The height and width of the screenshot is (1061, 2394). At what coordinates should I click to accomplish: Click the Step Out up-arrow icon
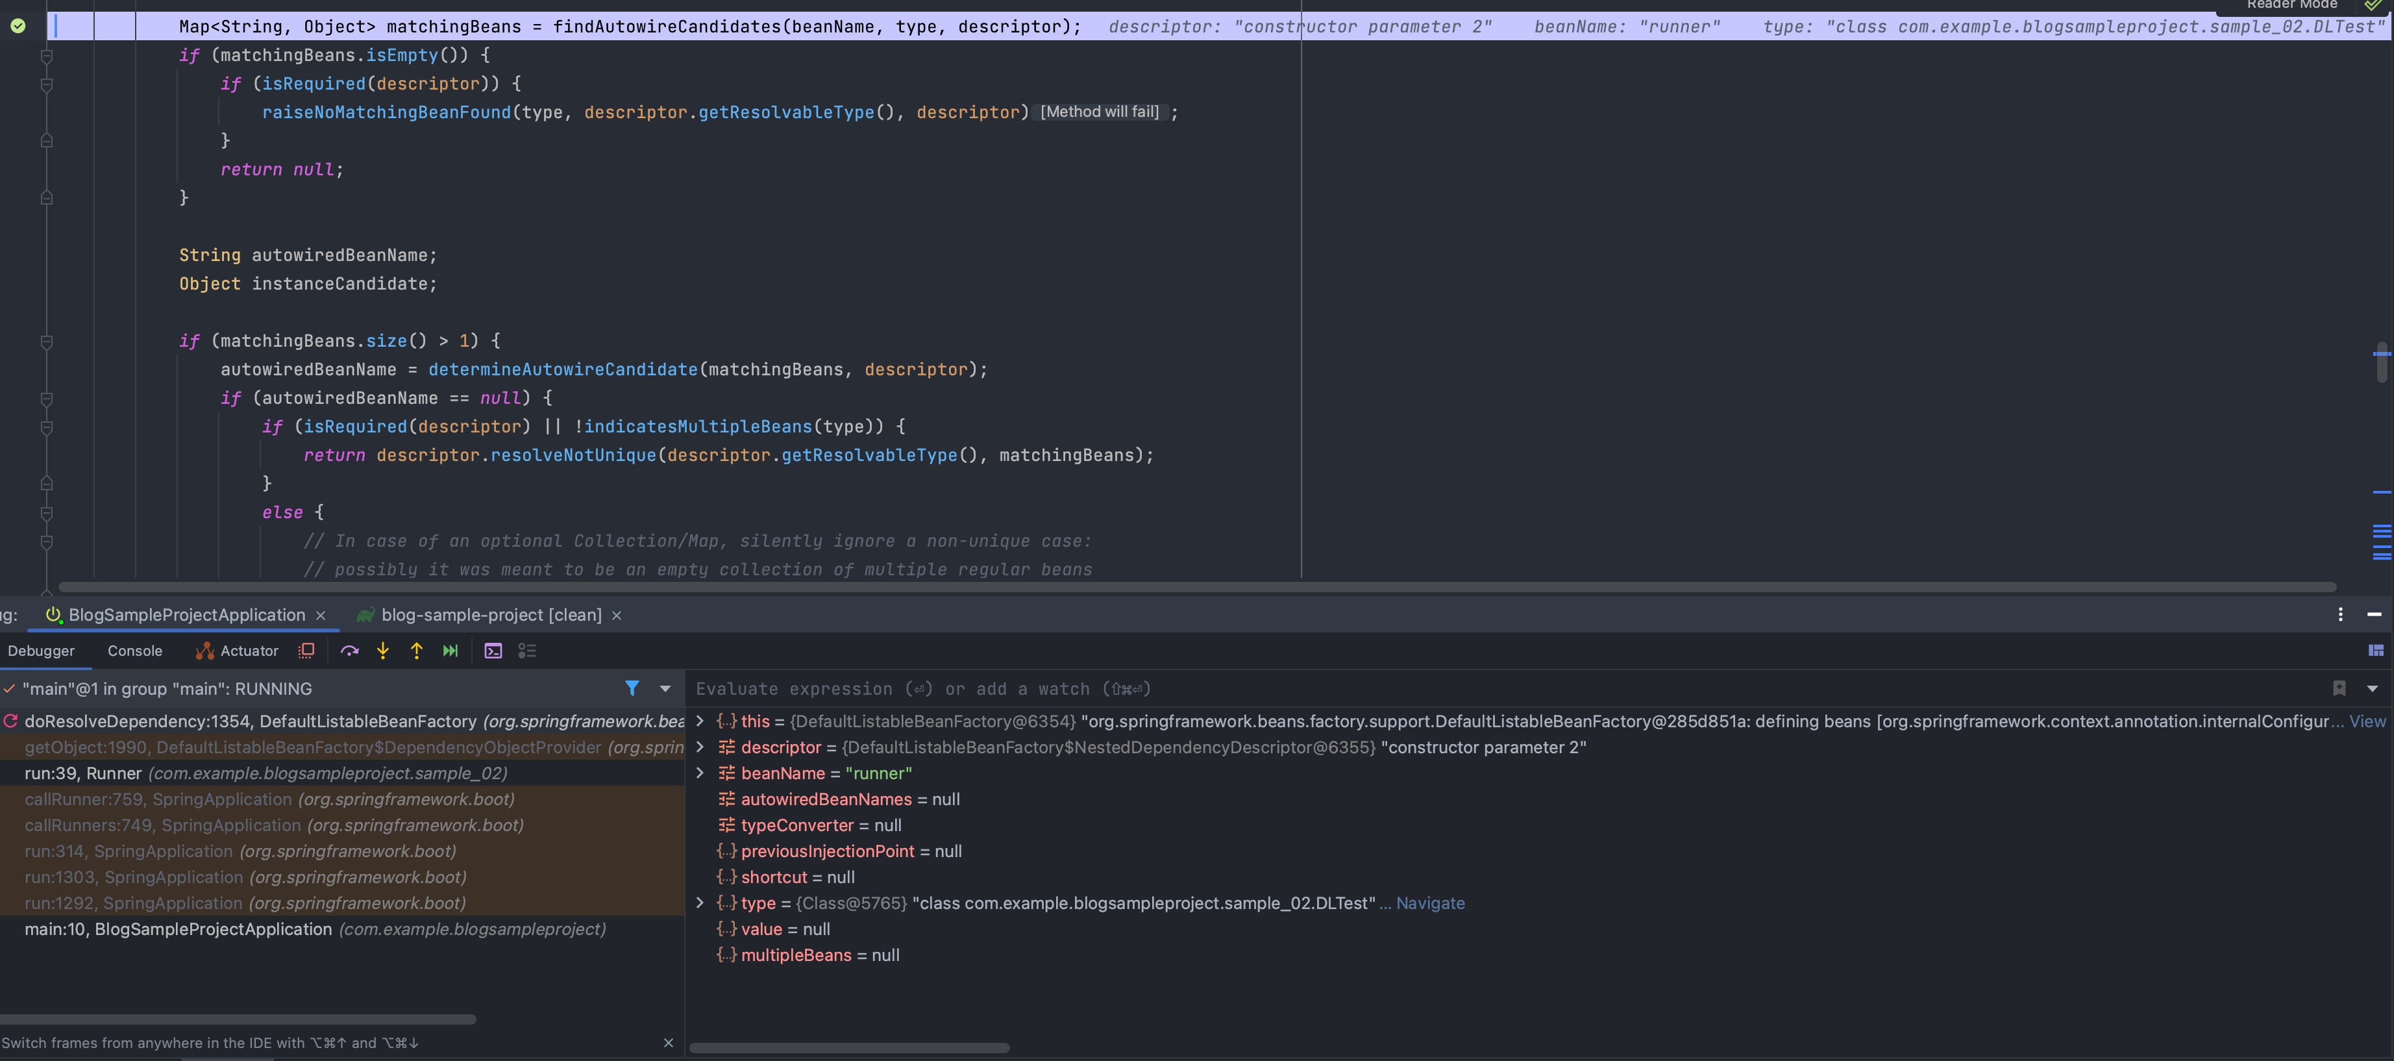pyautogui.click(x=416, y=651)
